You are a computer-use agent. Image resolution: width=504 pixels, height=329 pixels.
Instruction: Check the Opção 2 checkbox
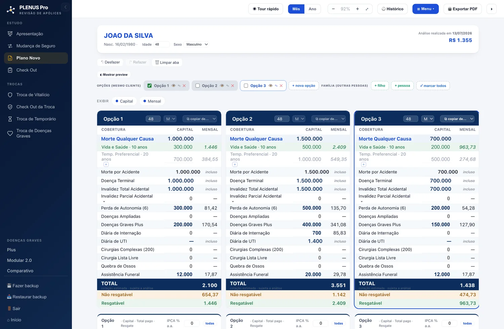[198, 86]
